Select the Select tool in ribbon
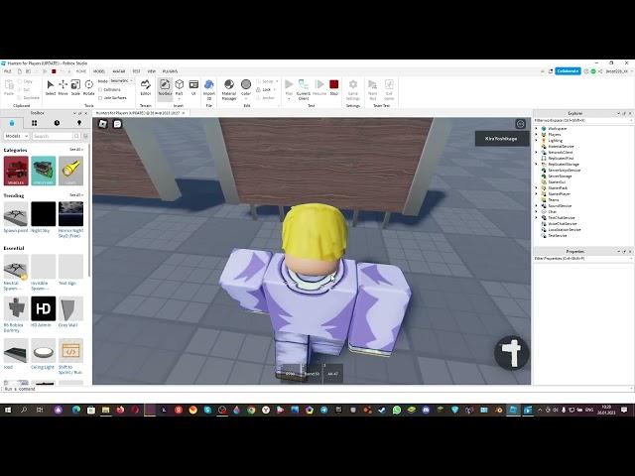The width and height of the screenshot is (635, 476). pos(51,87)
